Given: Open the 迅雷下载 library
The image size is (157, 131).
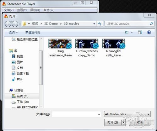Looking at the screenshot, I should click(x=20, y=73).
